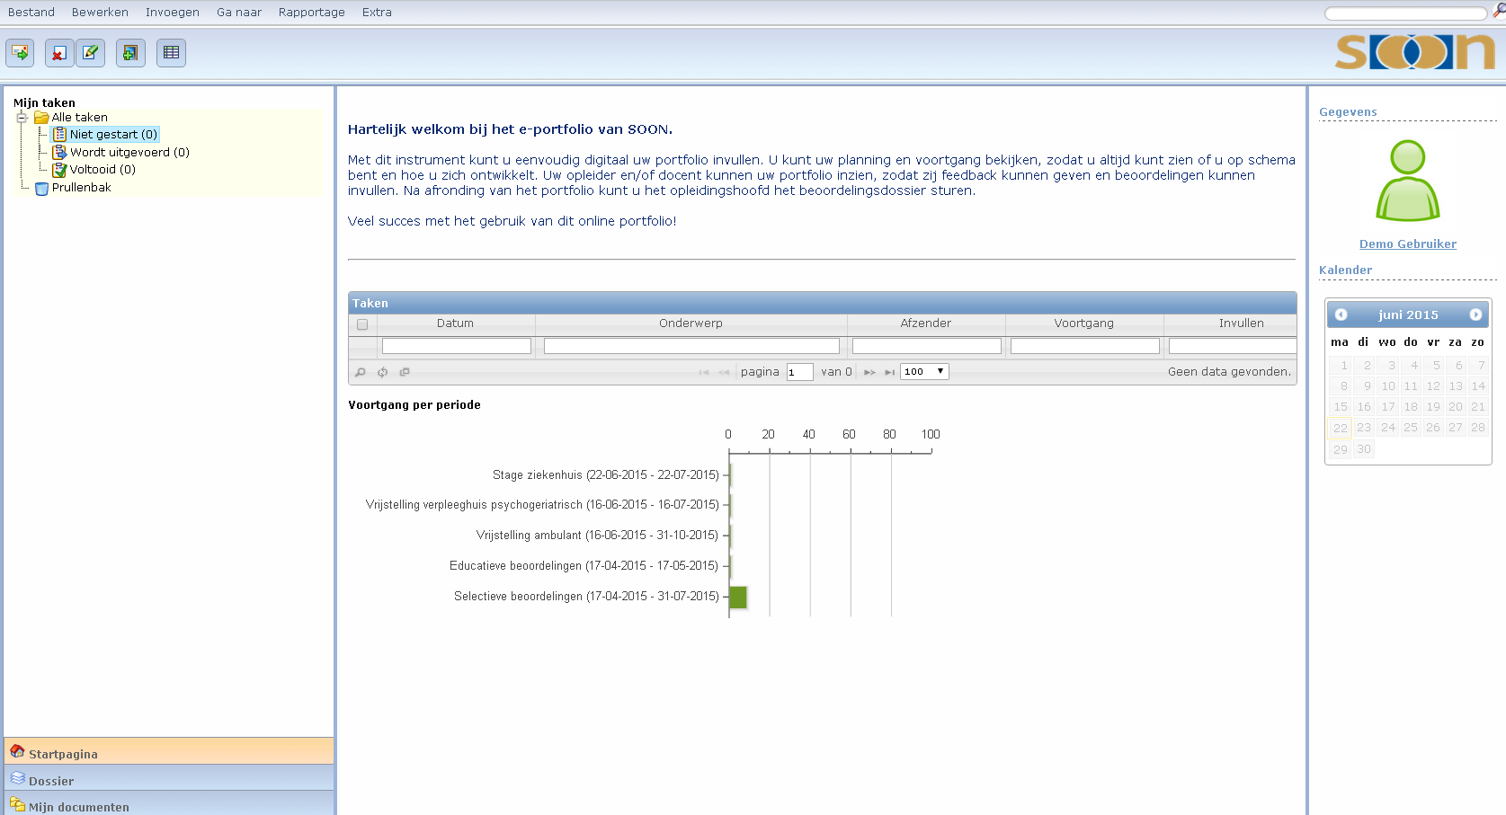1506x815 pixels.
Task: Click the Voortgang filter input field
Action: 1084,346
